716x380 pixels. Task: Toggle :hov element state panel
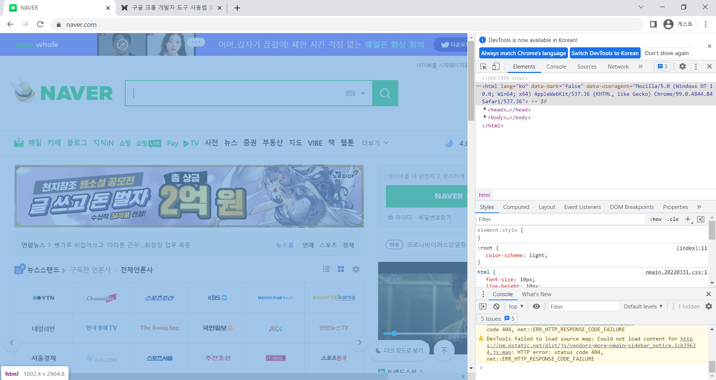656,219
